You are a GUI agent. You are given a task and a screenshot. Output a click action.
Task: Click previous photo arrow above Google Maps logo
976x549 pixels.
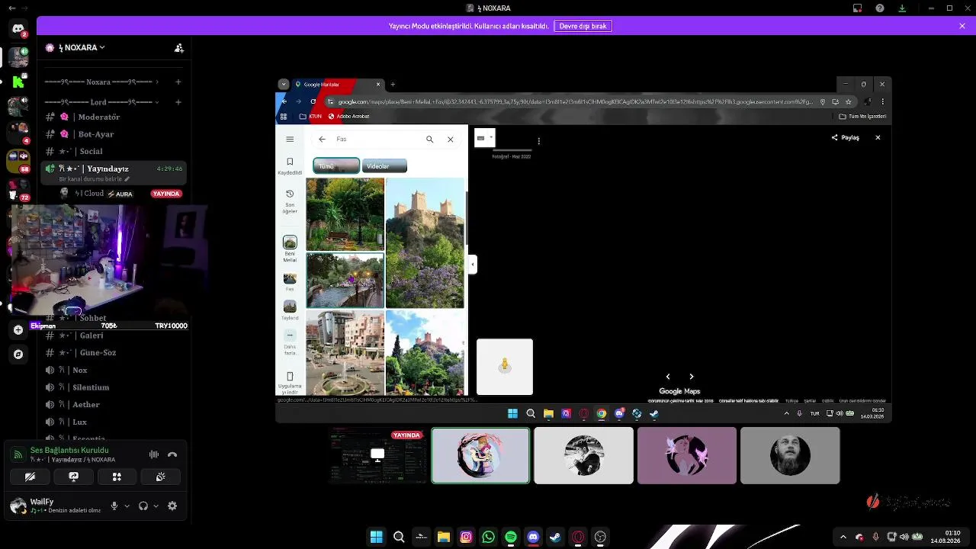[x=668, y=377]
